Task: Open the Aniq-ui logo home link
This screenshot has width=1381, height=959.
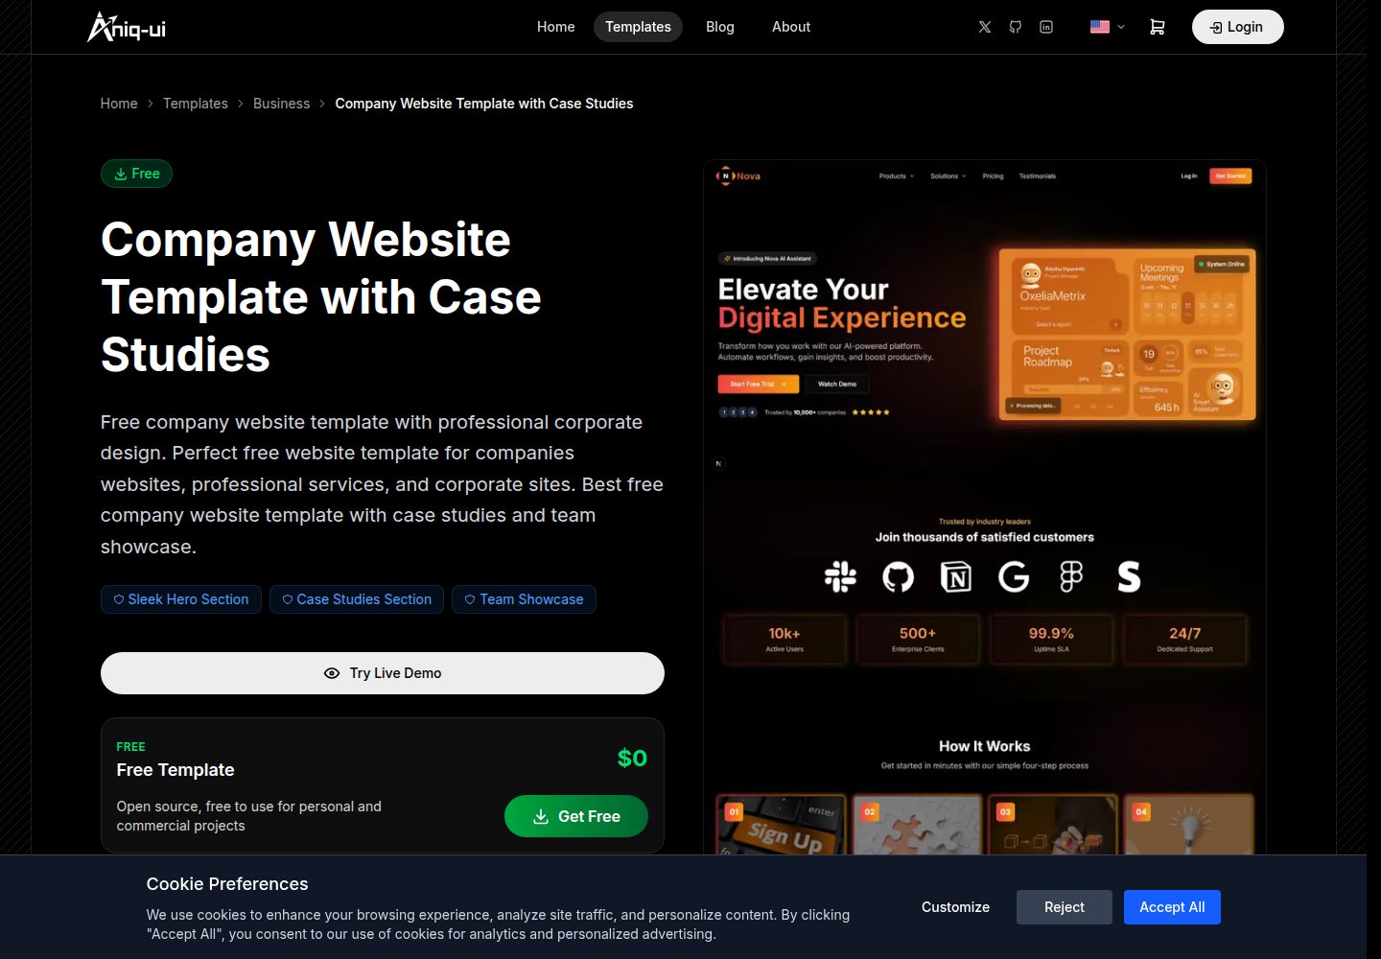Action: (127, 27)
